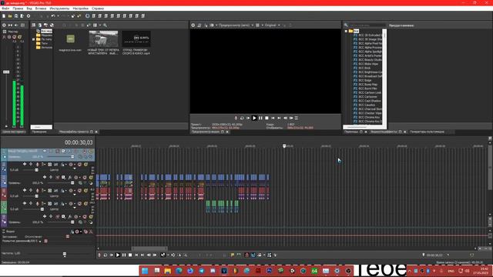Mute the selected top video track
This screenshot has height=277, width=493.
tap(85, 152)
